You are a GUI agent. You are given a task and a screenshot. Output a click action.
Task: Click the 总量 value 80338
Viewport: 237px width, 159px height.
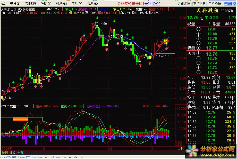(230, 24)
